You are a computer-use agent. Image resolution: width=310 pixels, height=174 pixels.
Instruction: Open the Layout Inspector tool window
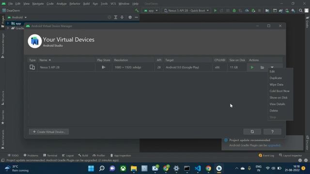point(291,156)
